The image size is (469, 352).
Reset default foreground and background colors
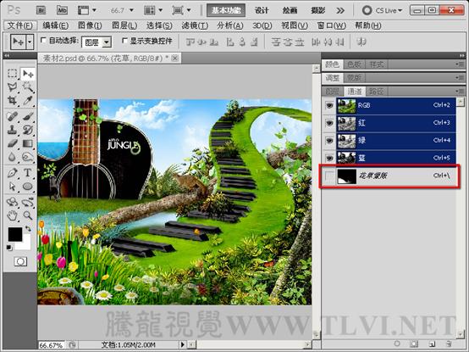[x=9, y=248]
